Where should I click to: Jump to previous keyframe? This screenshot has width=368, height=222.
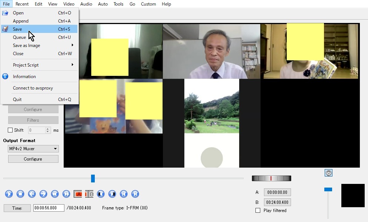pos(55,194)
